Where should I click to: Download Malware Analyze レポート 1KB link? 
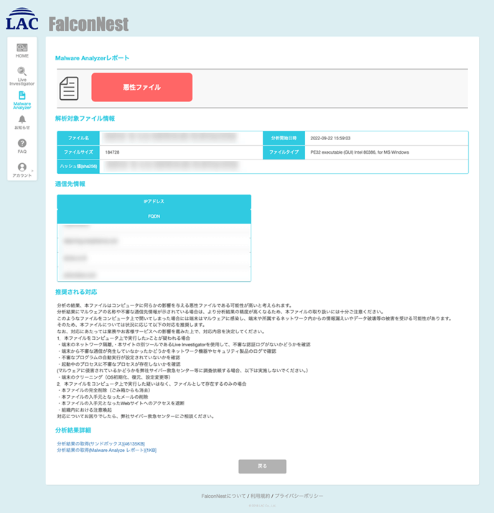(x=106, y=450)
